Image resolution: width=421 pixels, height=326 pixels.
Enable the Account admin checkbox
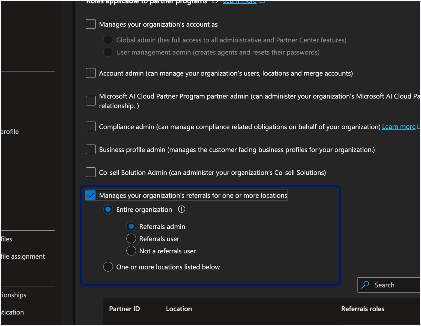tap(91, 73)
